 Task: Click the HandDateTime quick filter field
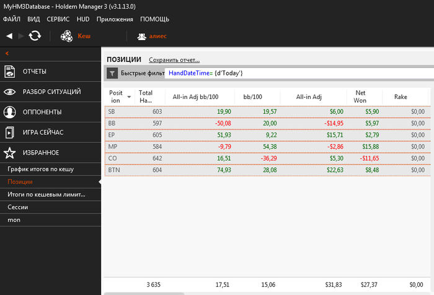tap(299, 73)
